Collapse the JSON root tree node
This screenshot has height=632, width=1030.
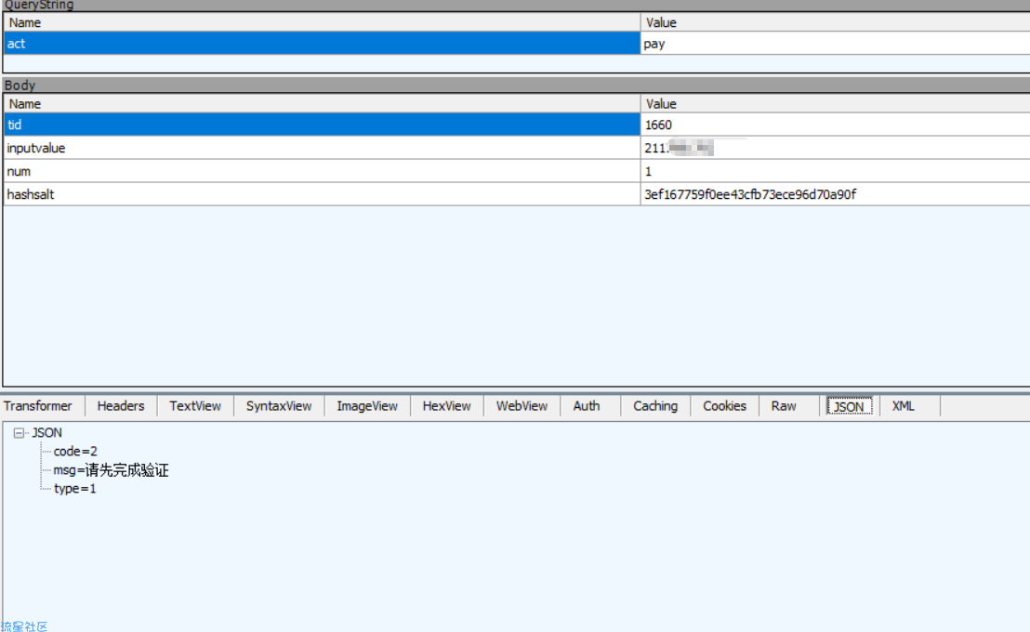(x=19, y=433)
